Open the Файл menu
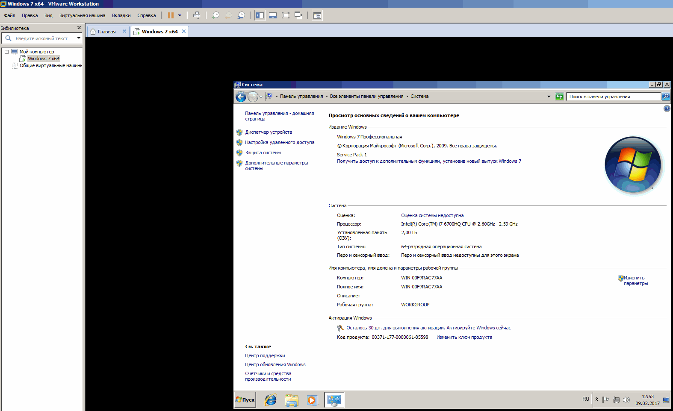The image size is (673, 411). pyautogui.click(x=9, y=15)
